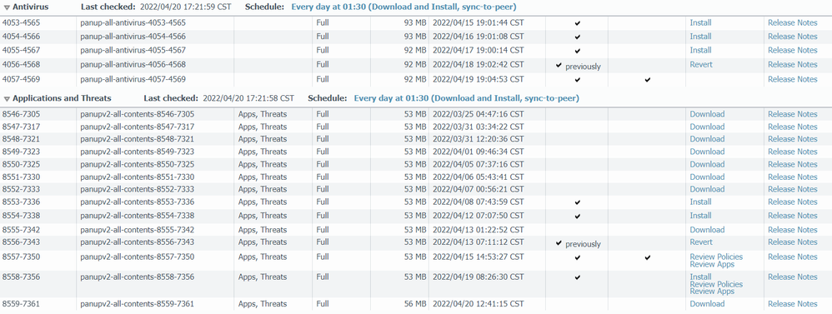Open Release Notes for antivirus 4057-4569

coord(792,80)
